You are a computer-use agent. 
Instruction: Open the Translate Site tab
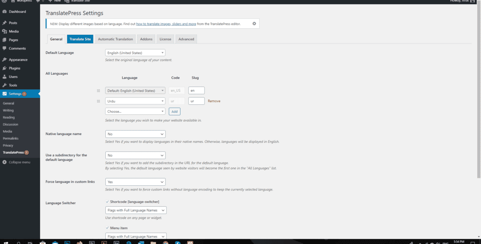[80, 39]
